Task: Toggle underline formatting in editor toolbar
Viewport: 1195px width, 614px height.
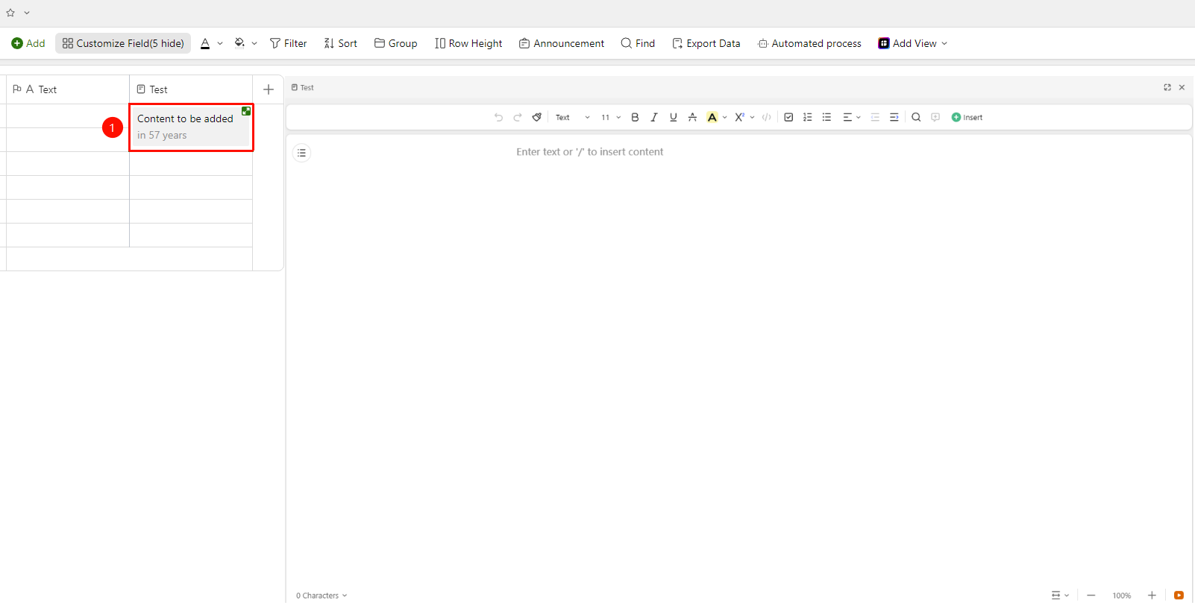Action: point(674,117)
